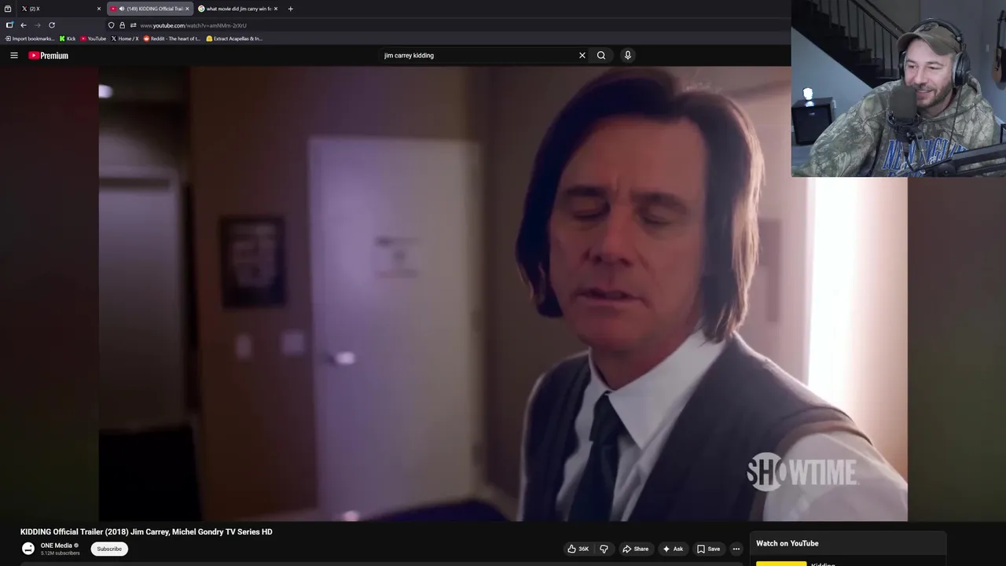This screenshot has width=1006, height=566.
Task: Clear the YouTube search box with X
Action: pyautogui.click(x=582, y=55)
